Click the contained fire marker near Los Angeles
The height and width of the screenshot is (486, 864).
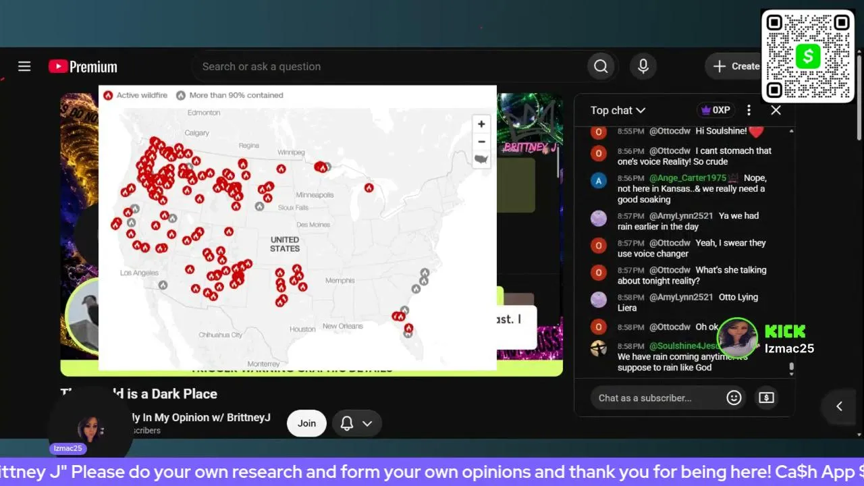163,285
